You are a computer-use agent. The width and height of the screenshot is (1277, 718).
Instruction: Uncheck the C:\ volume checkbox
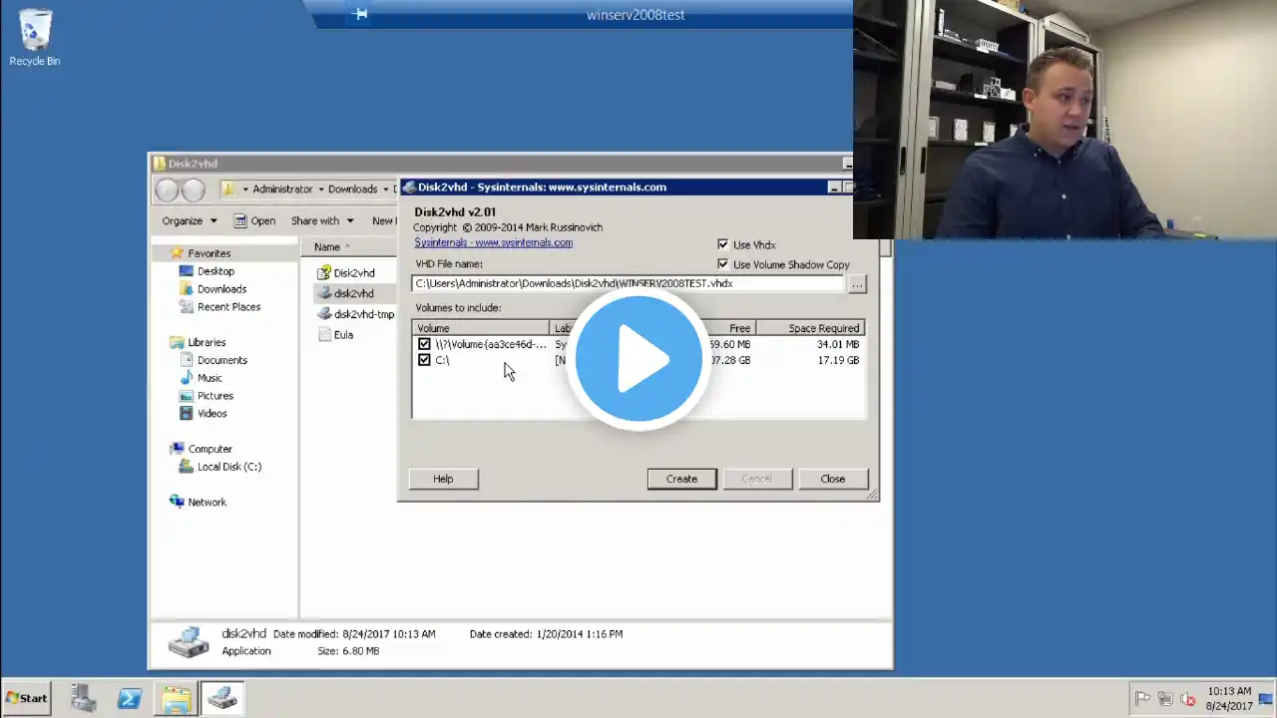424,360
